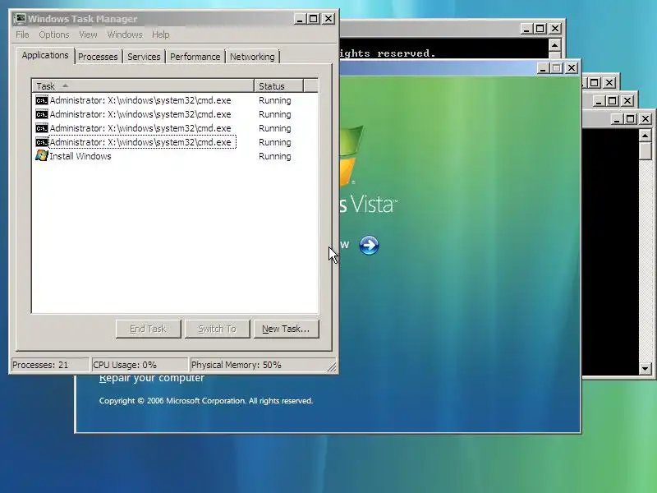Switch to the Processes tab

[98, 57]
